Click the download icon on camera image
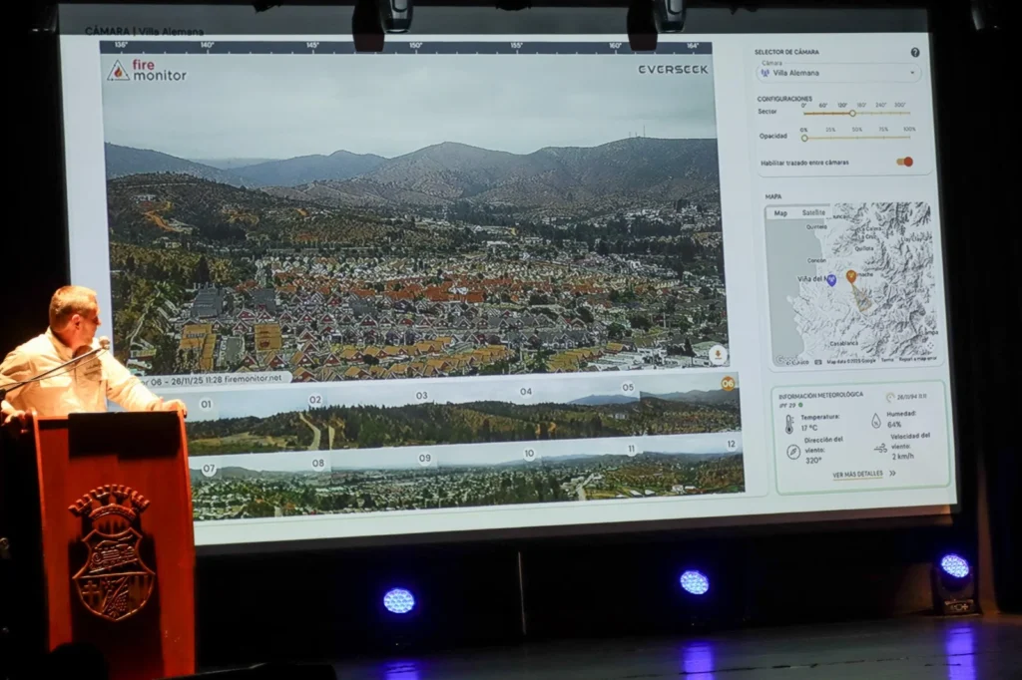 coord(717,354)
